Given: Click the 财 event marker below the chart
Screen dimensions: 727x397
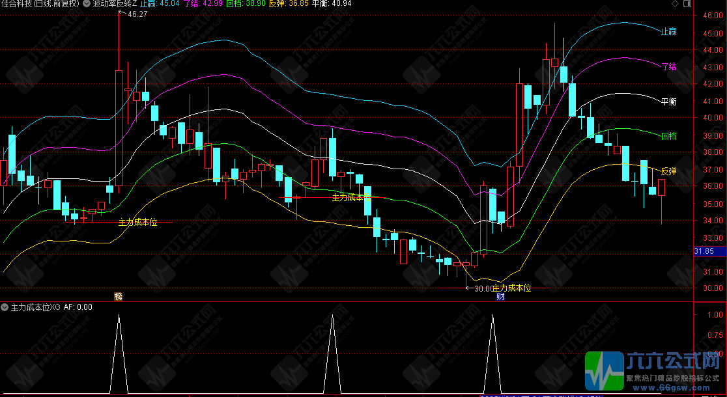Looking at the screenshot, I should 500,297.
